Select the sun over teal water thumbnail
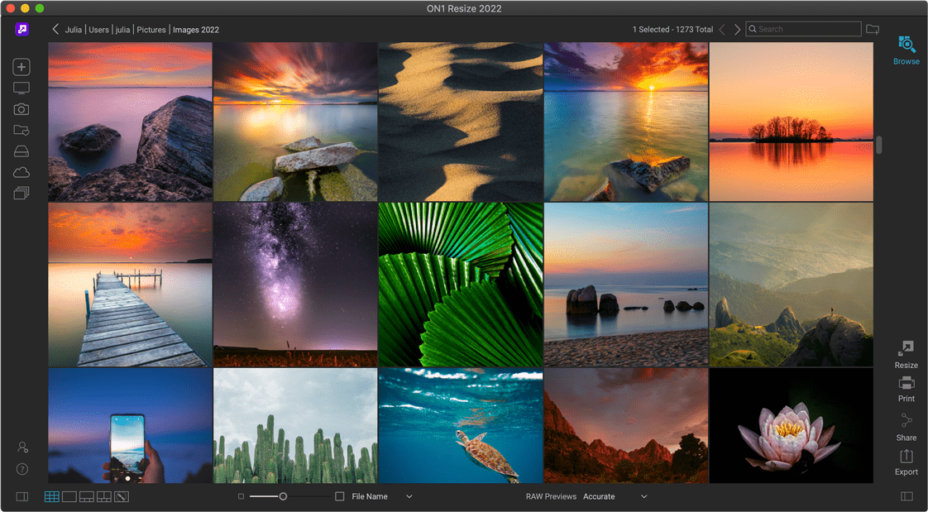 [626, 122]
